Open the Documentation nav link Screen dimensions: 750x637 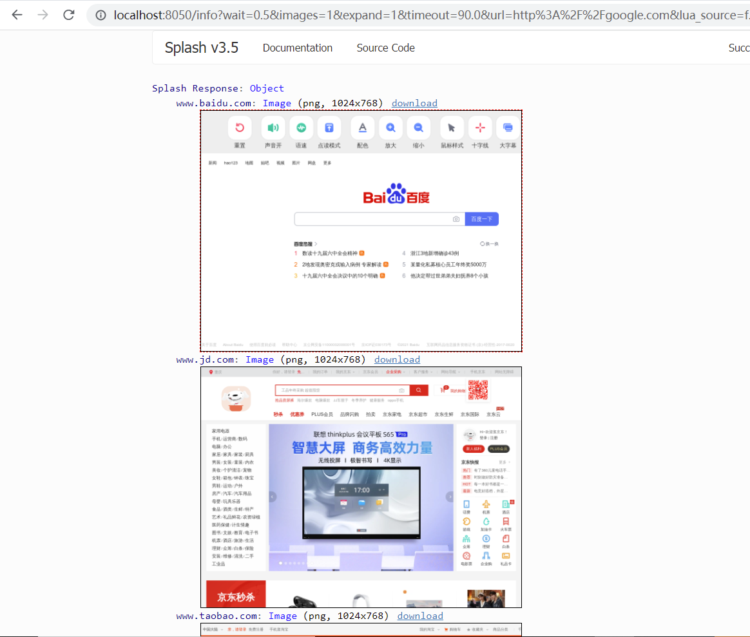coord(298,48)
